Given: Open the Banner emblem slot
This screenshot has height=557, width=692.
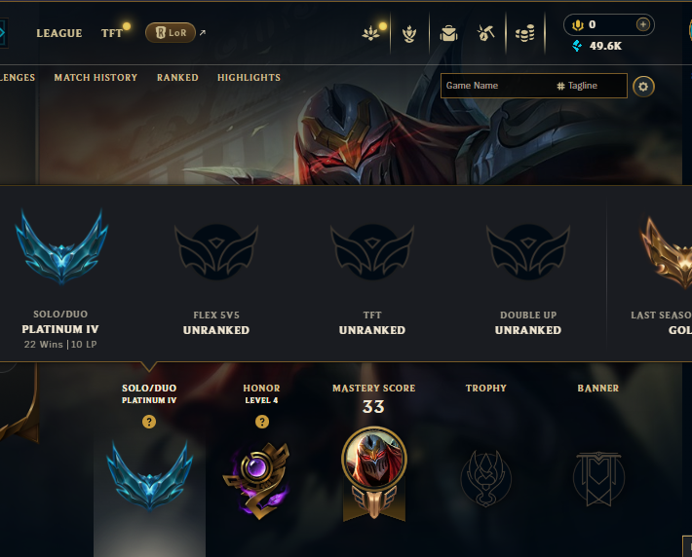Looking at the screenshot, I should click(x=598, y=478).
